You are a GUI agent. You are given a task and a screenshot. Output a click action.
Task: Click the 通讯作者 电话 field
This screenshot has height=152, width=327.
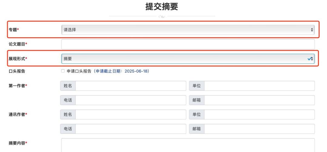tap(130, 129)
